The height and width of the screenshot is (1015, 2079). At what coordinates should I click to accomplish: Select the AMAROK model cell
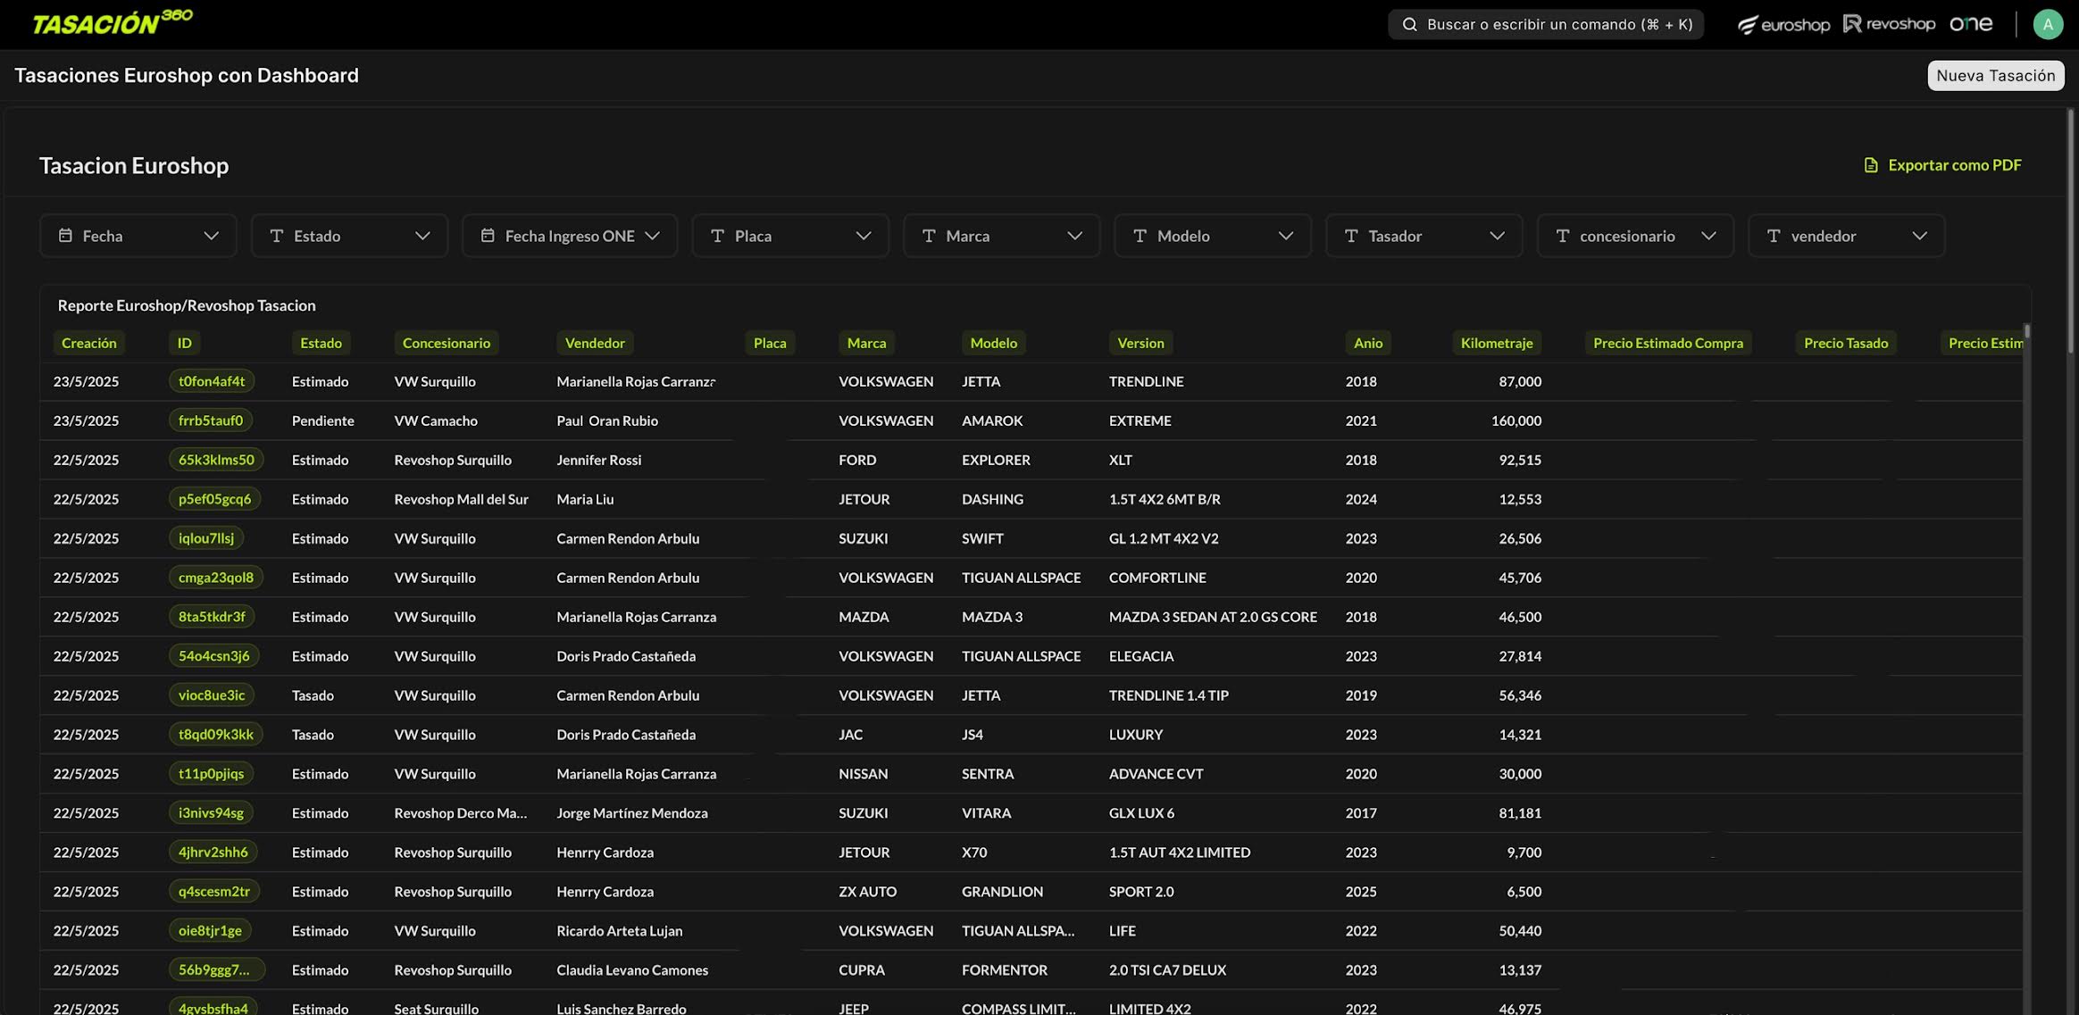pyautogui.click(x=992, y=420)
